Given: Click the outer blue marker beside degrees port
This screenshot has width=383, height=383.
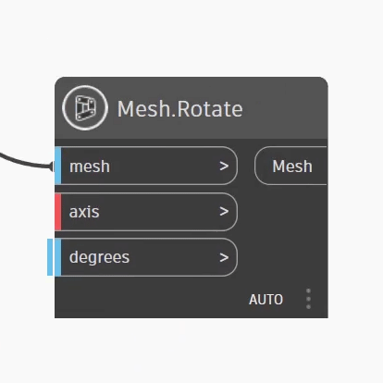Looking at the screenshot, I should [x=50, y=257].
